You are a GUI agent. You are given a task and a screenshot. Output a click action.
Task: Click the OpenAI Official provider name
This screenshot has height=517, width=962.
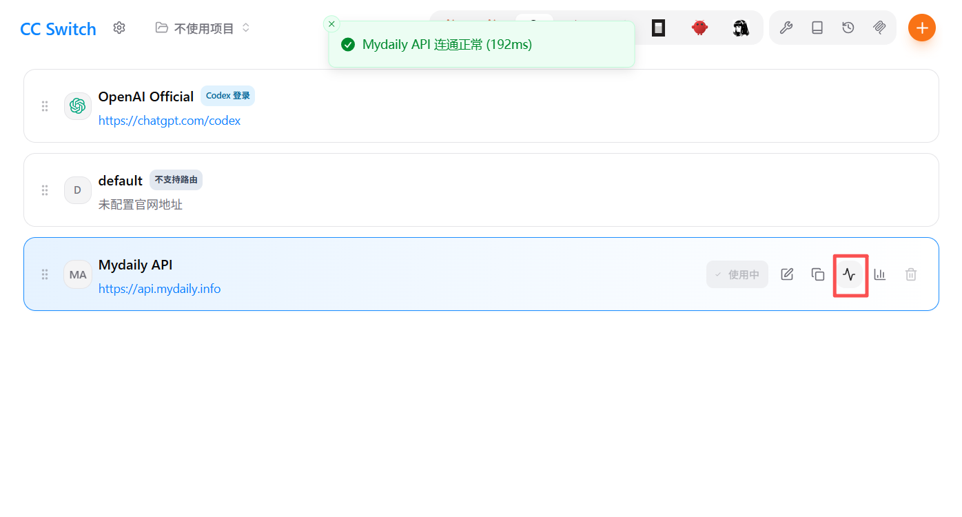[x=146, y=97]
